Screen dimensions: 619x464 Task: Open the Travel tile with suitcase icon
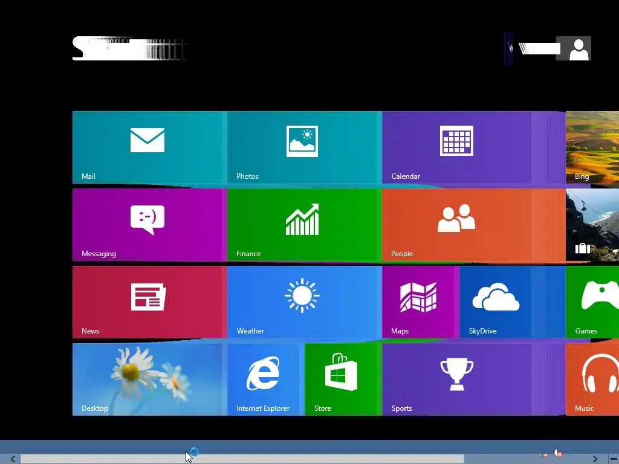coord(592,225)
